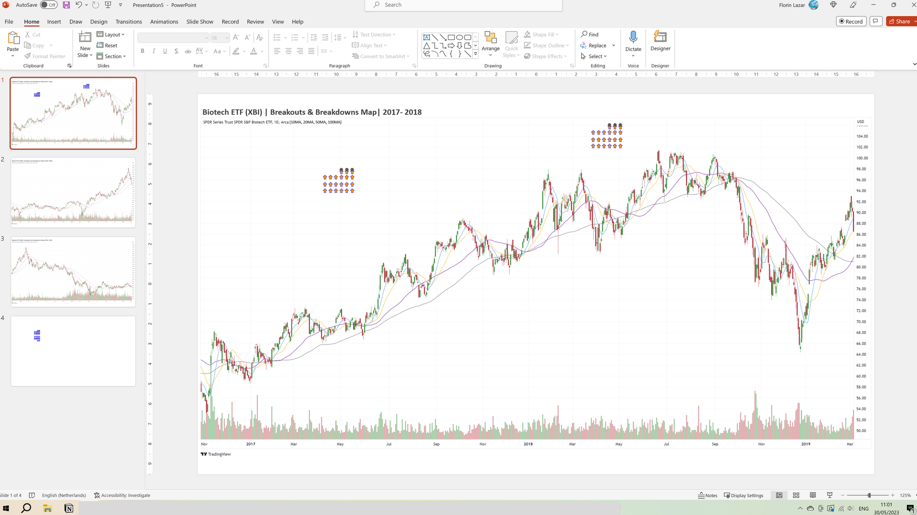Image resolution: width=917 pixels, height=515 pixels.
Task: Click Increase List Level indent icon
Action: click(x=325, y=38)
